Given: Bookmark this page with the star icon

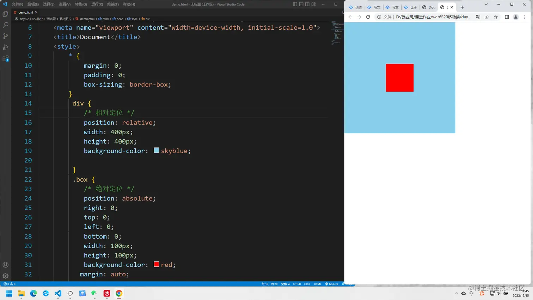Looking at the screenshot, I should pyautogui.click(x=496, y=17).
